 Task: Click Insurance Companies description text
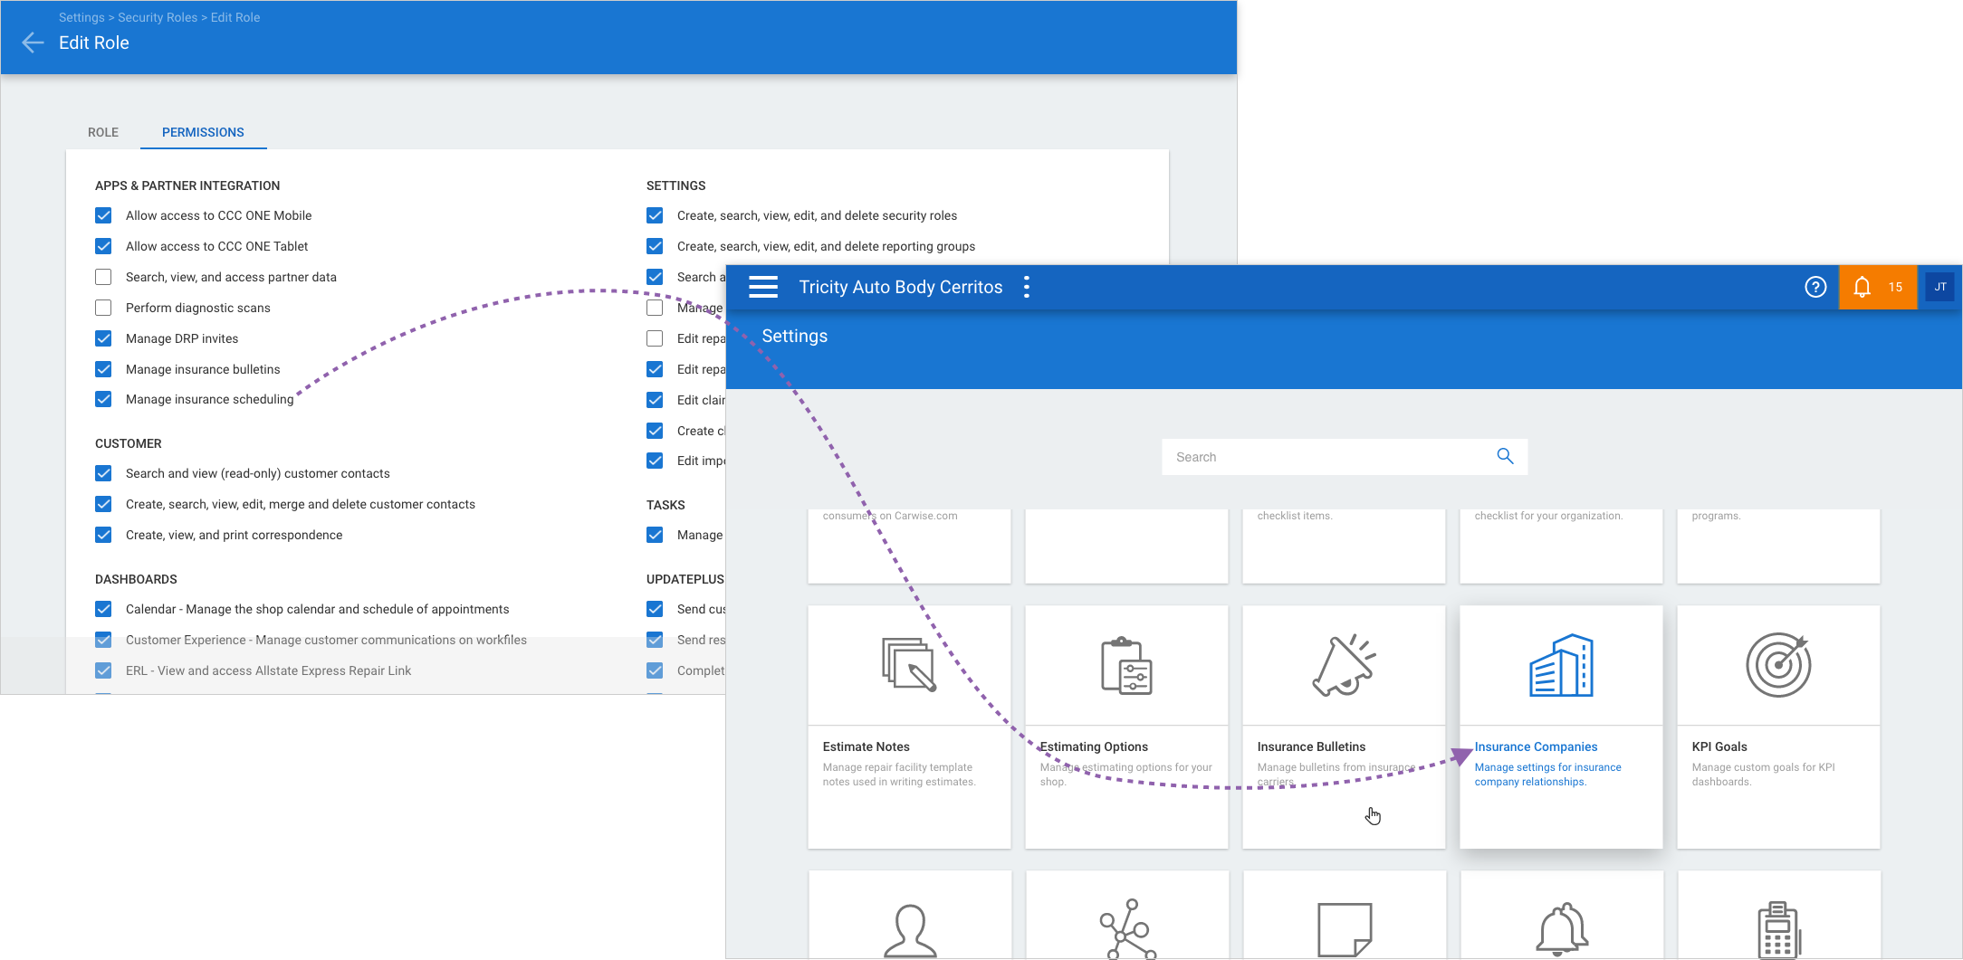pos(1547,775)
